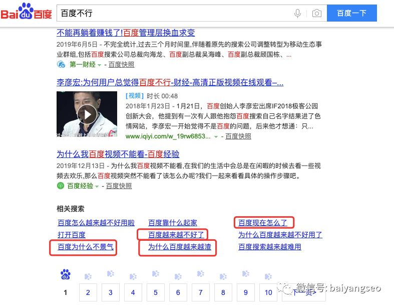
Task: Open 百度快照 for the iqiyi result
Action: tap(238, 136)
